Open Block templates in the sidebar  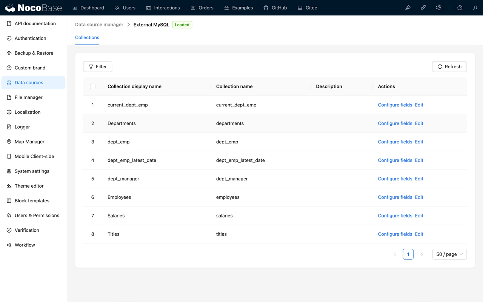pyautogui.click(x=33, y=201)
